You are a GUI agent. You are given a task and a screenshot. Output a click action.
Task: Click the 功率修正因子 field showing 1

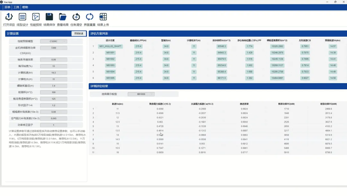[x=54, y=125]
